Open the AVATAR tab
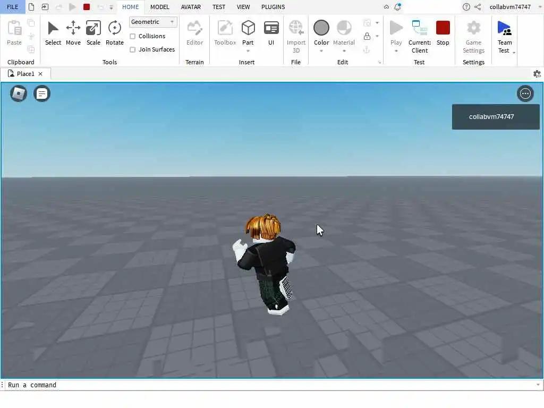Image resolution: width=544 pixels, height=408 pixels. tap(191, 7)
